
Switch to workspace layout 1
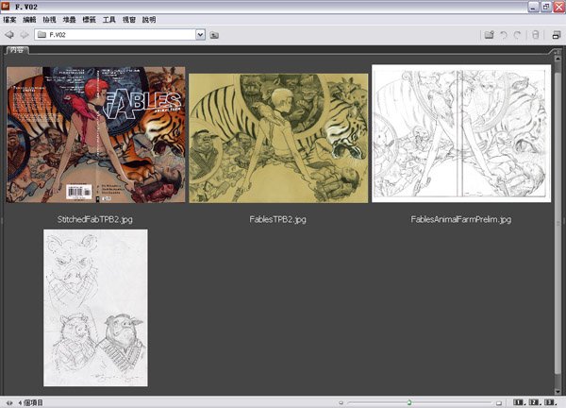pos(520,402)
